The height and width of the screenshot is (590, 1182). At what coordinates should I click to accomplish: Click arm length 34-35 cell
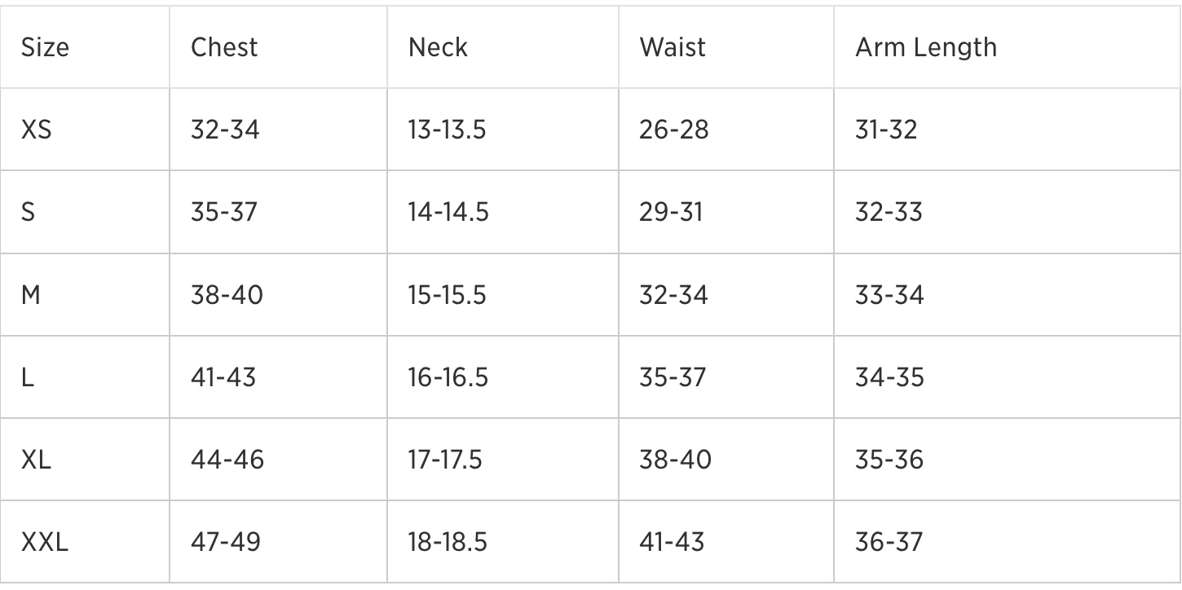[x=889, y=377]
